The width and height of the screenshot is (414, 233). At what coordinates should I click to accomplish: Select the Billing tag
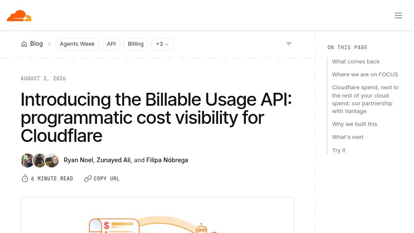pos(136,44)
